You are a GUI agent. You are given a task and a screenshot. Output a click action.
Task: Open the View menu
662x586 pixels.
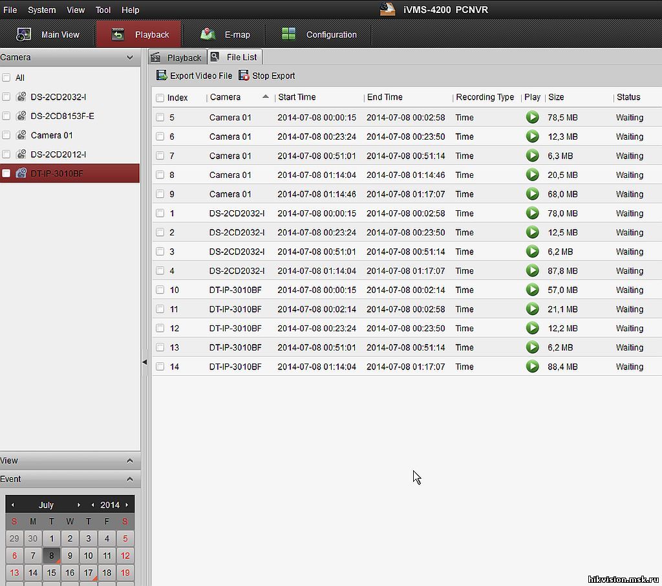[76, 10]
